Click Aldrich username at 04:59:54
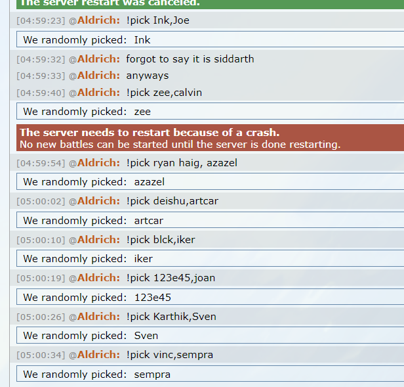404x387 pixels. pyautogui.click(x=98, y=163)
